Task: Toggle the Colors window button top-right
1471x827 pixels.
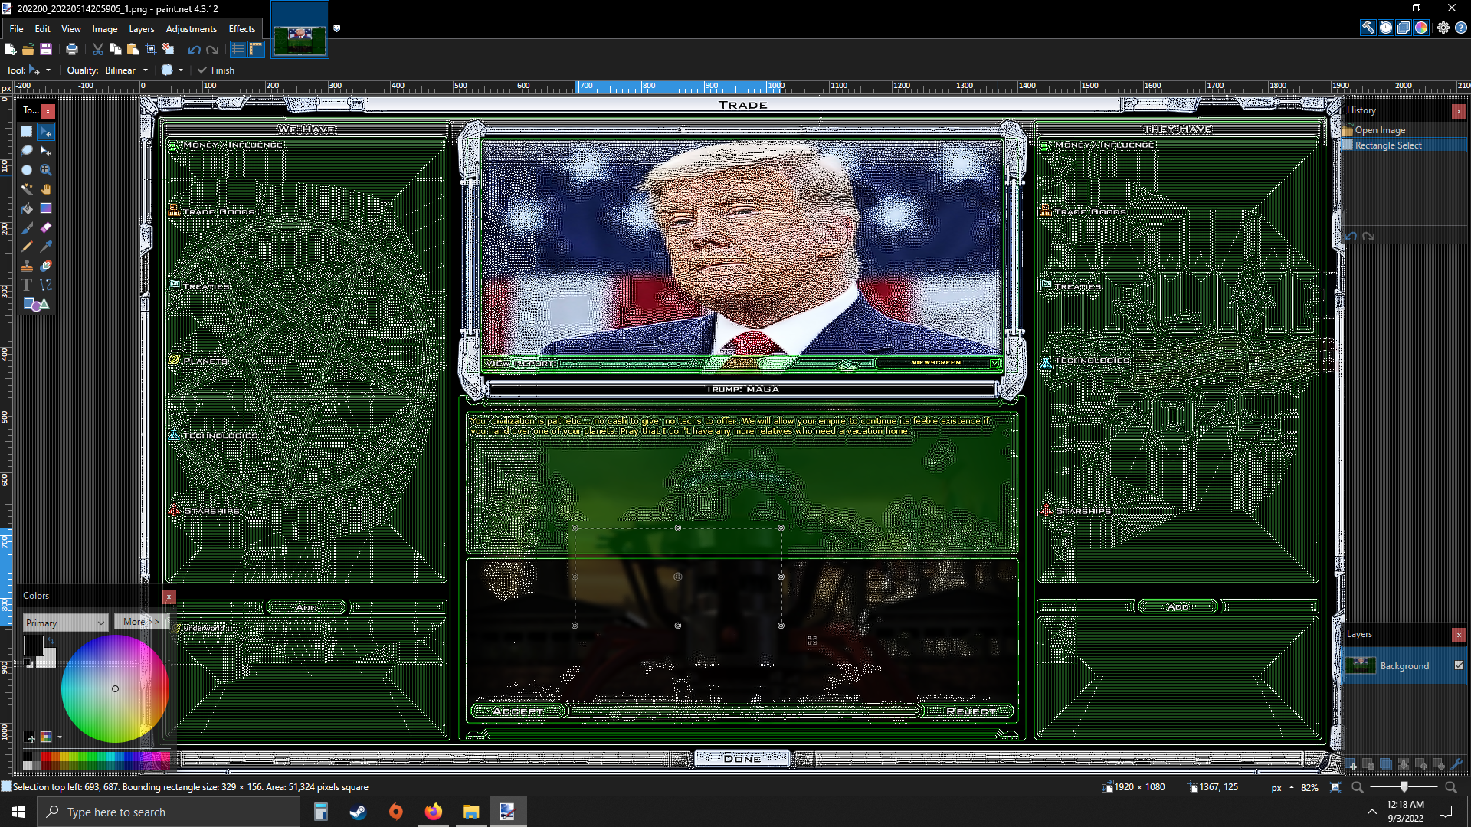Action: coord(1421,28)
